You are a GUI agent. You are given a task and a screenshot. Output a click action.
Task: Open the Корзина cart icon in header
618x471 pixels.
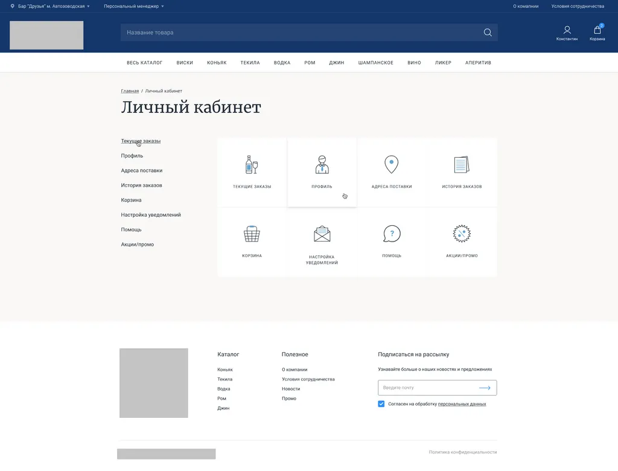coord(597,30)
